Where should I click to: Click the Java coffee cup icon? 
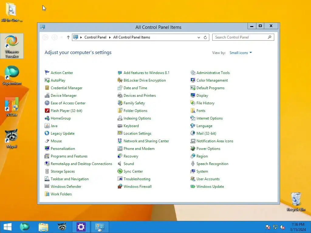tap(47, 126)
